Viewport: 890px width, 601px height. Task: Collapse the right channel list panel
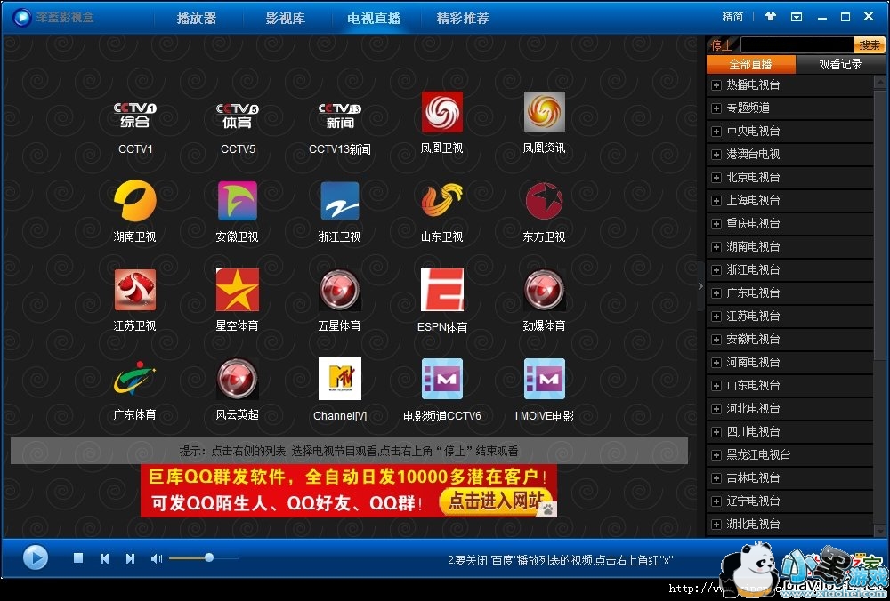pyautogui.click(x=700, y=286)
